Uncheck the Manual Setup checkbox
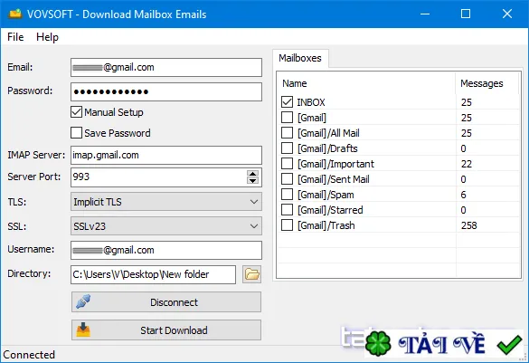 76,112
